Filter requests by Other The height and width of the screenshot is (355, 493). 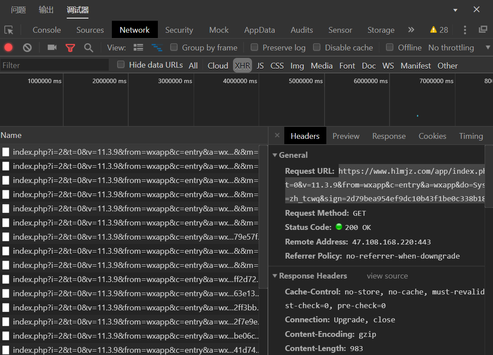click(447, 65)
